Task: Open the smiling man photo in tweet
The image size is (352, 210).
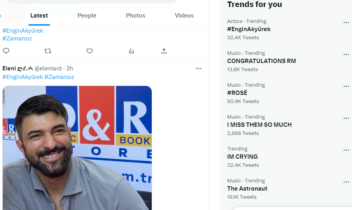Action: (77, 148)
